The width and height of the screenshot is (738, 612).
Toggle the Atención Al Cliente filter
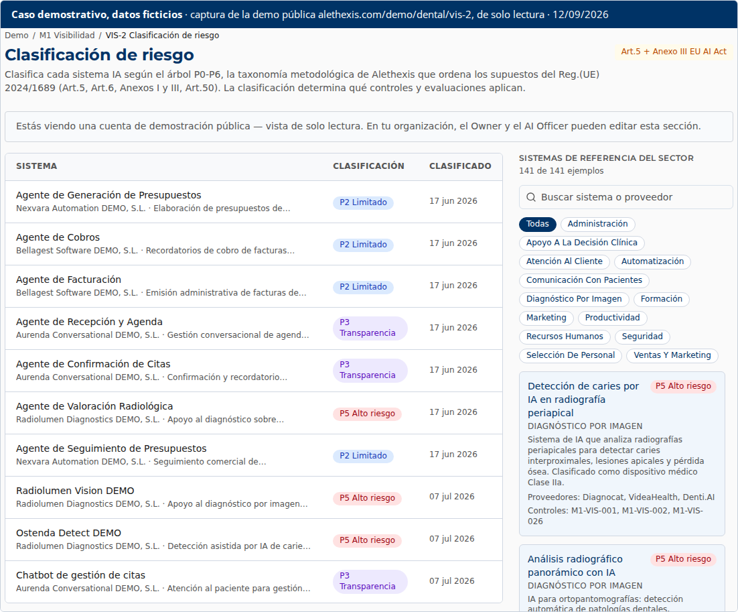565,261
